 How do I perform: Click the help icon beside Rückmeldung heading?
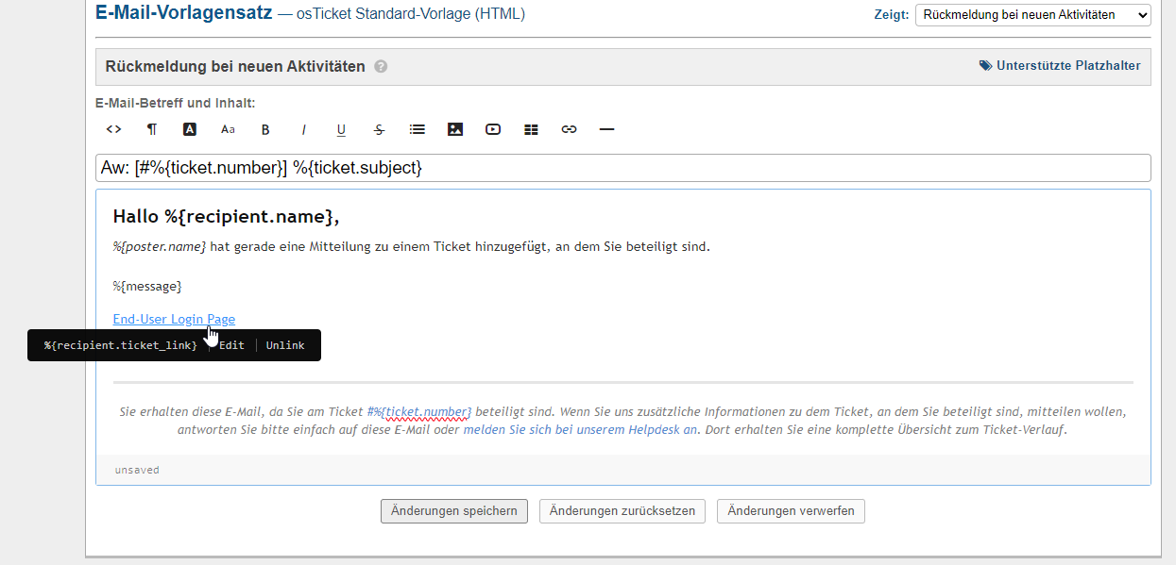(381, 67)
